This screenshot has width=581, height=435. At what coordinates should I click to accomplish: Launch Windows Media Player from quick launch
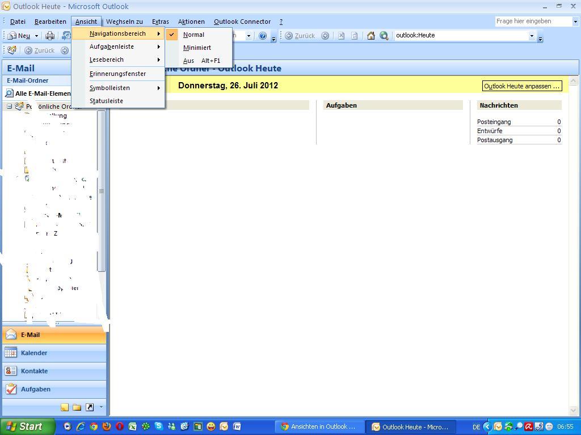coord(68,427)
